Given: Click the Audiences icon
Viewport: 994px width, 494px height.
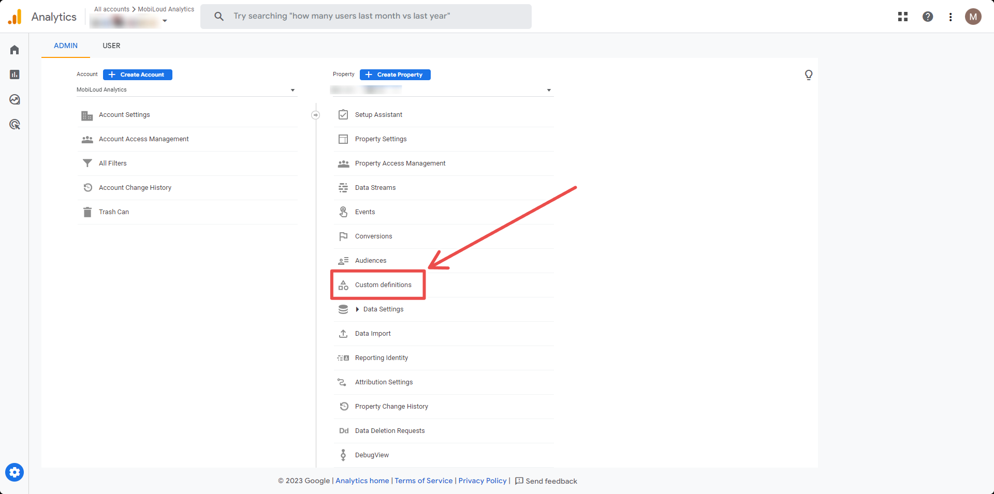Looking at the screenshot, I should [x=343, y=261].
